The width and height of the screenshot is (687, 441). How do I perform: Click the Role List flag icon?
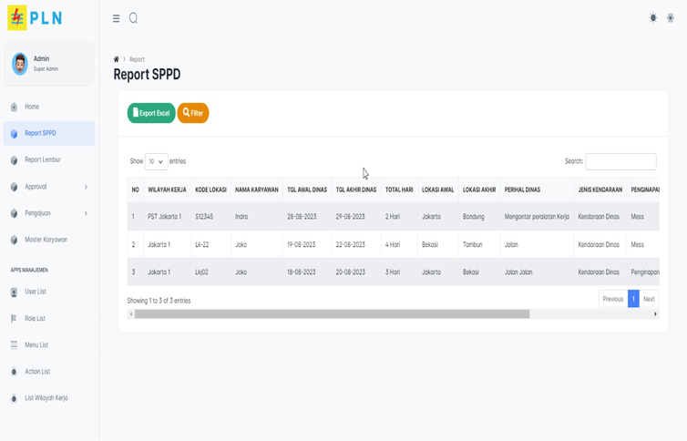(14, 319)
